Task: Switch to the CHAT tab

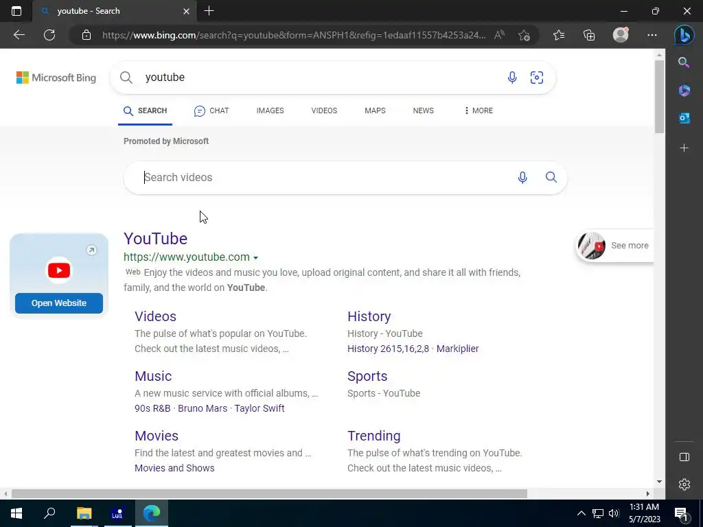Action: [211, 110]
